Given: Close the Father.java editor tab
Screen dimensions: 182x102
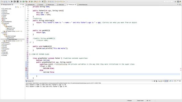Looking at the screenshot, I should (76, 5).
